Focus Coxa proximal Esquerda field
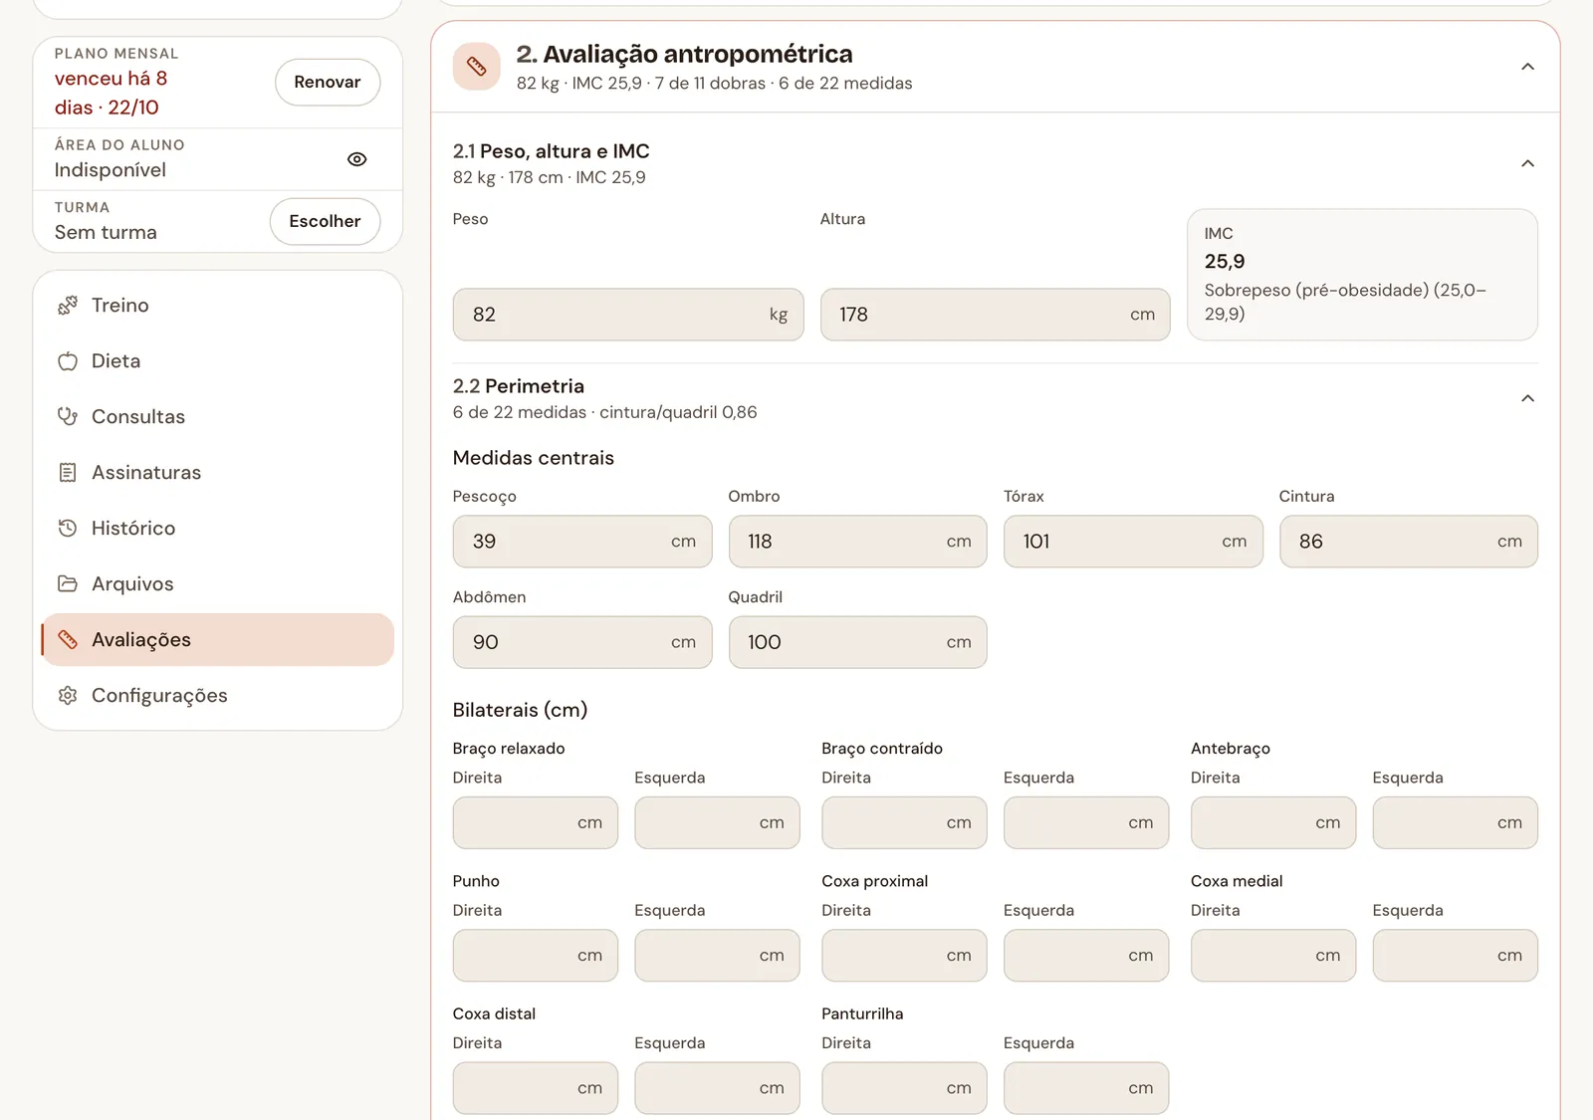This screenshot has width=1593, height=1120. 1086,956
